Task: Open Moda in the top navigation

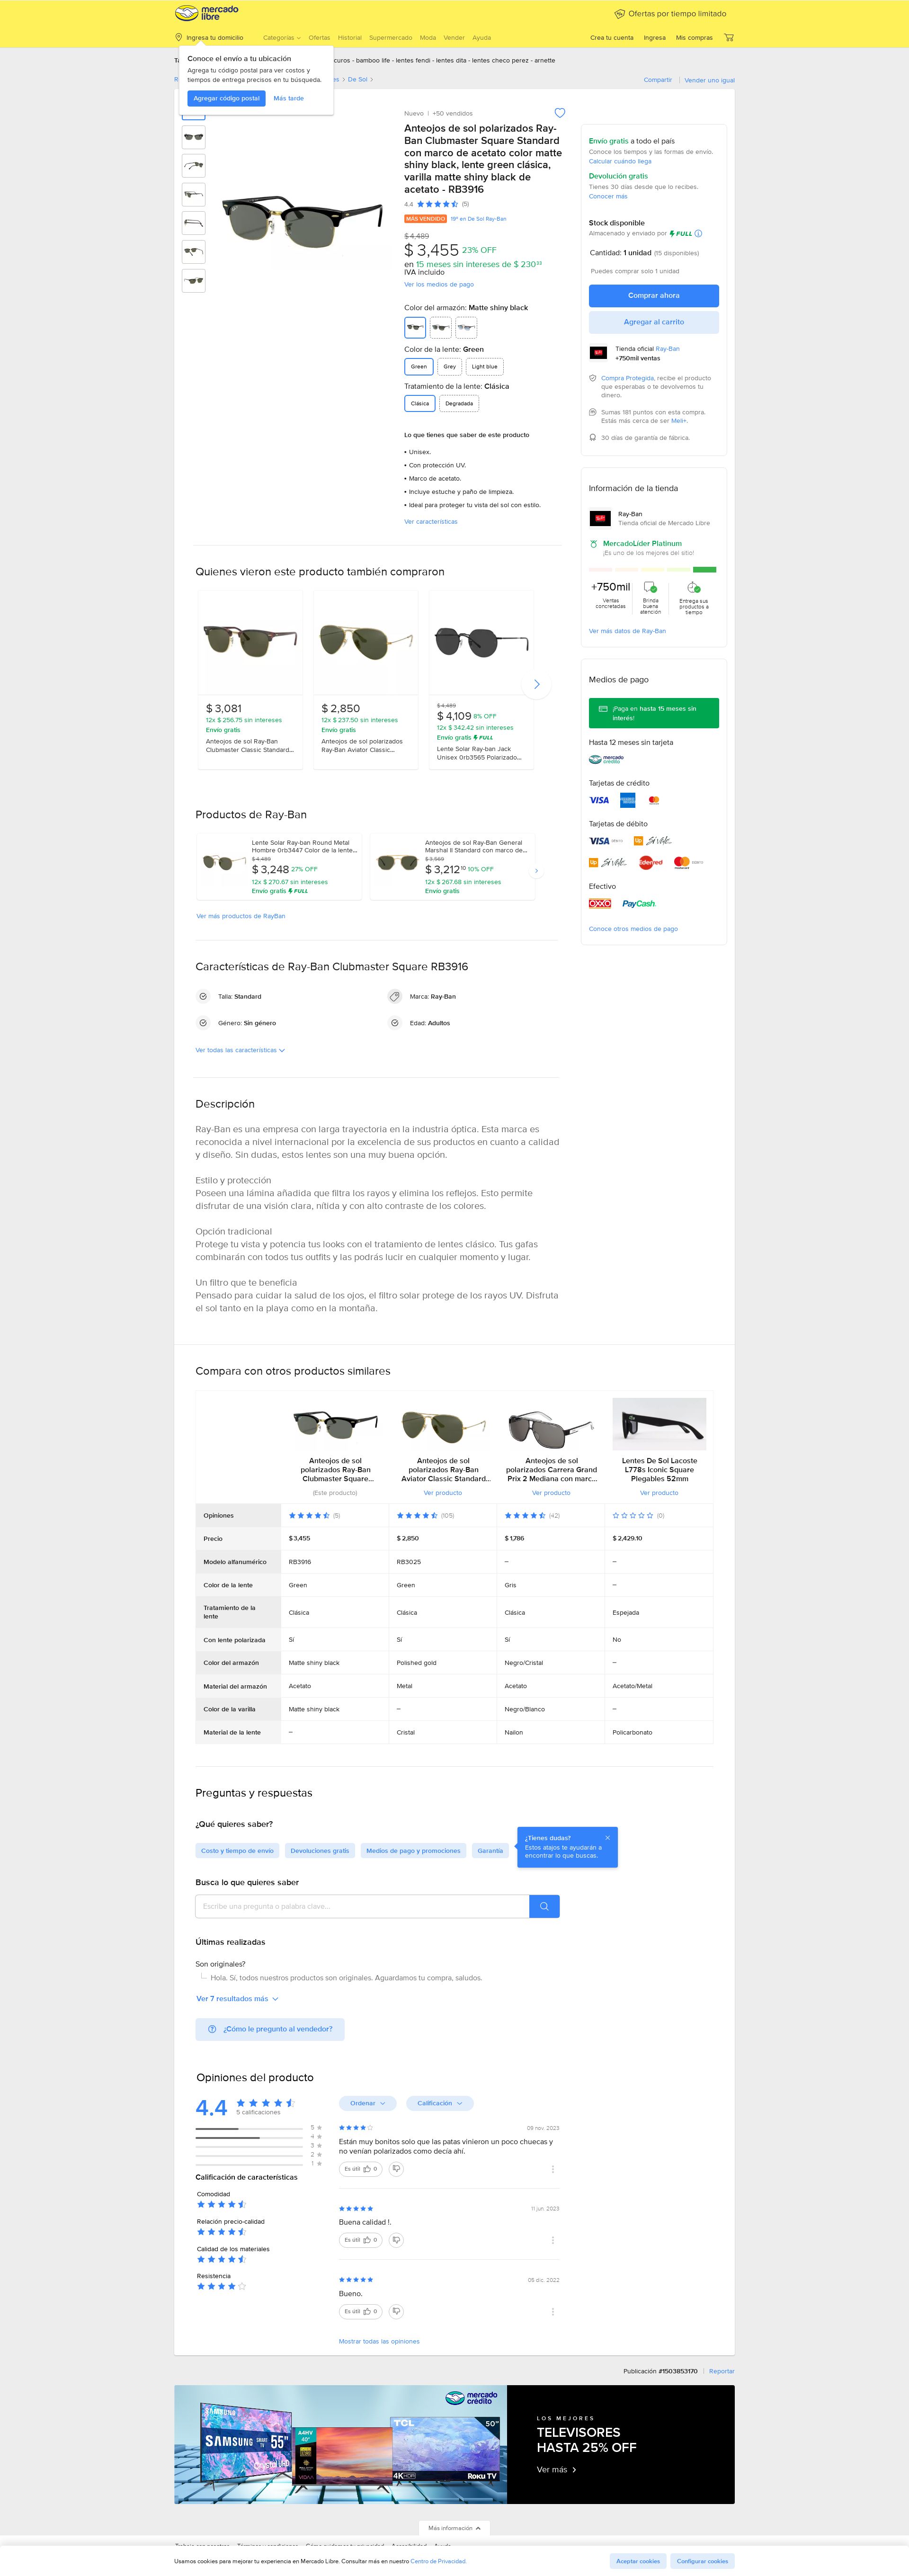Action: (428, 38)
